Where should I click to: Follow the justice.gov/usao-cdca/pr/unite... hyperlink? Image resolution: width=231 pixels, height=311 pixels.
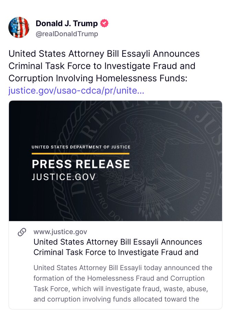tap(76, 91)
